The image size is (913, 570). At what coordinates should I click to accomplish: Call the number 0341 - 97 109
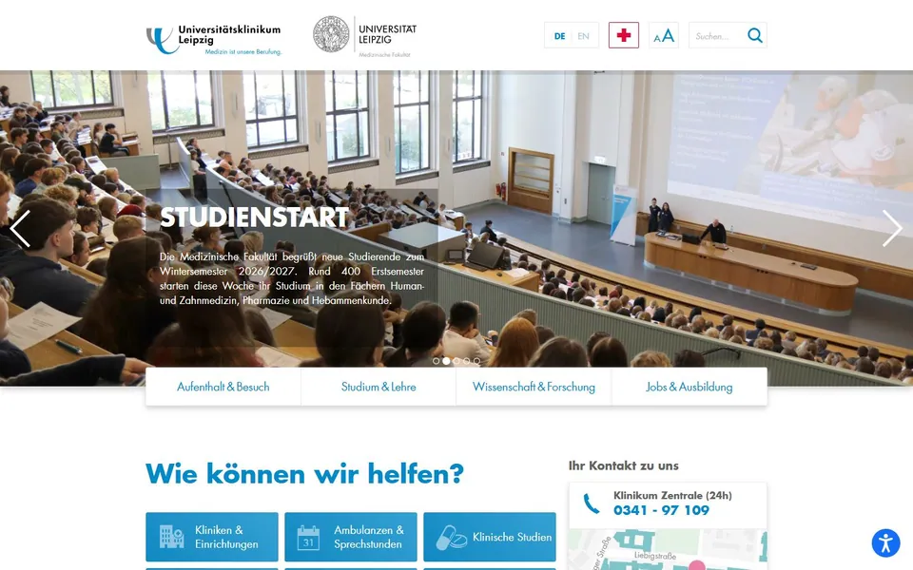[661, 511]
